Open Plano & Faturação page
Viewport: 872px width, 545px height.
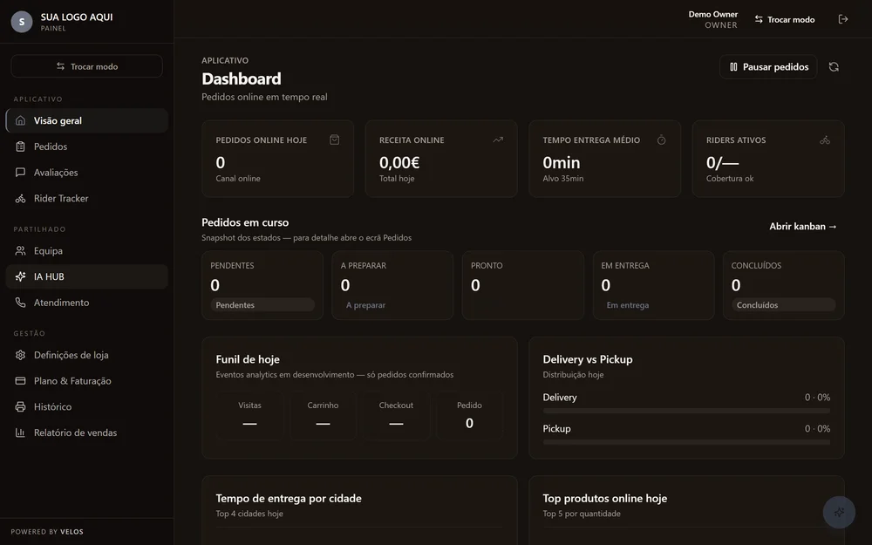(86, 381)
